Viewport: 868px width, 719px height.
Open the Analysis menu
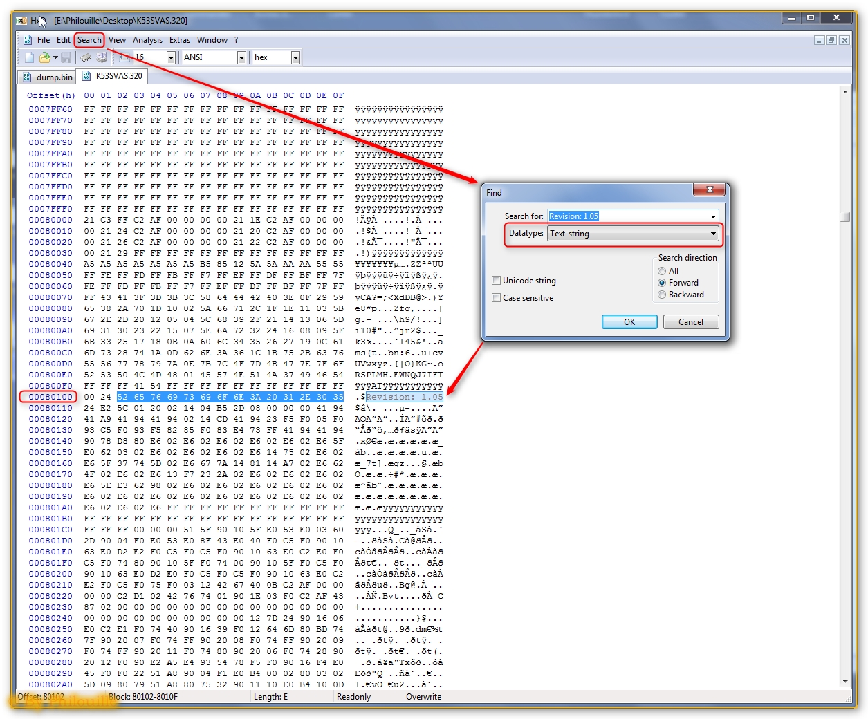click(147, 40)
